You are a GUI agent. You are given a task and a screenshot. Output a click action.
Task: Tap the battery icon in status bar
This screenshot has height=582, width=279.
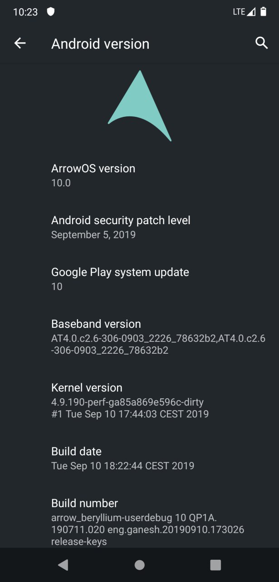(x=264, y=12)
